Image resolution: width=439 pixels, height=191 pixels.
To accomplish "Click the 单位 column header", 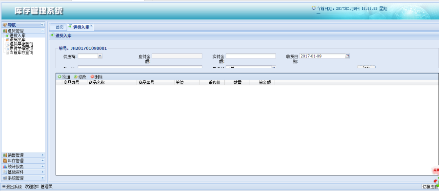I will coord(186,82).
